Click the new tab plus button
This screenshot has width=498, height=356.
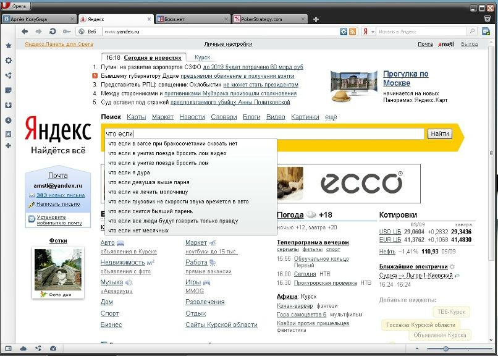pos(317,19)
